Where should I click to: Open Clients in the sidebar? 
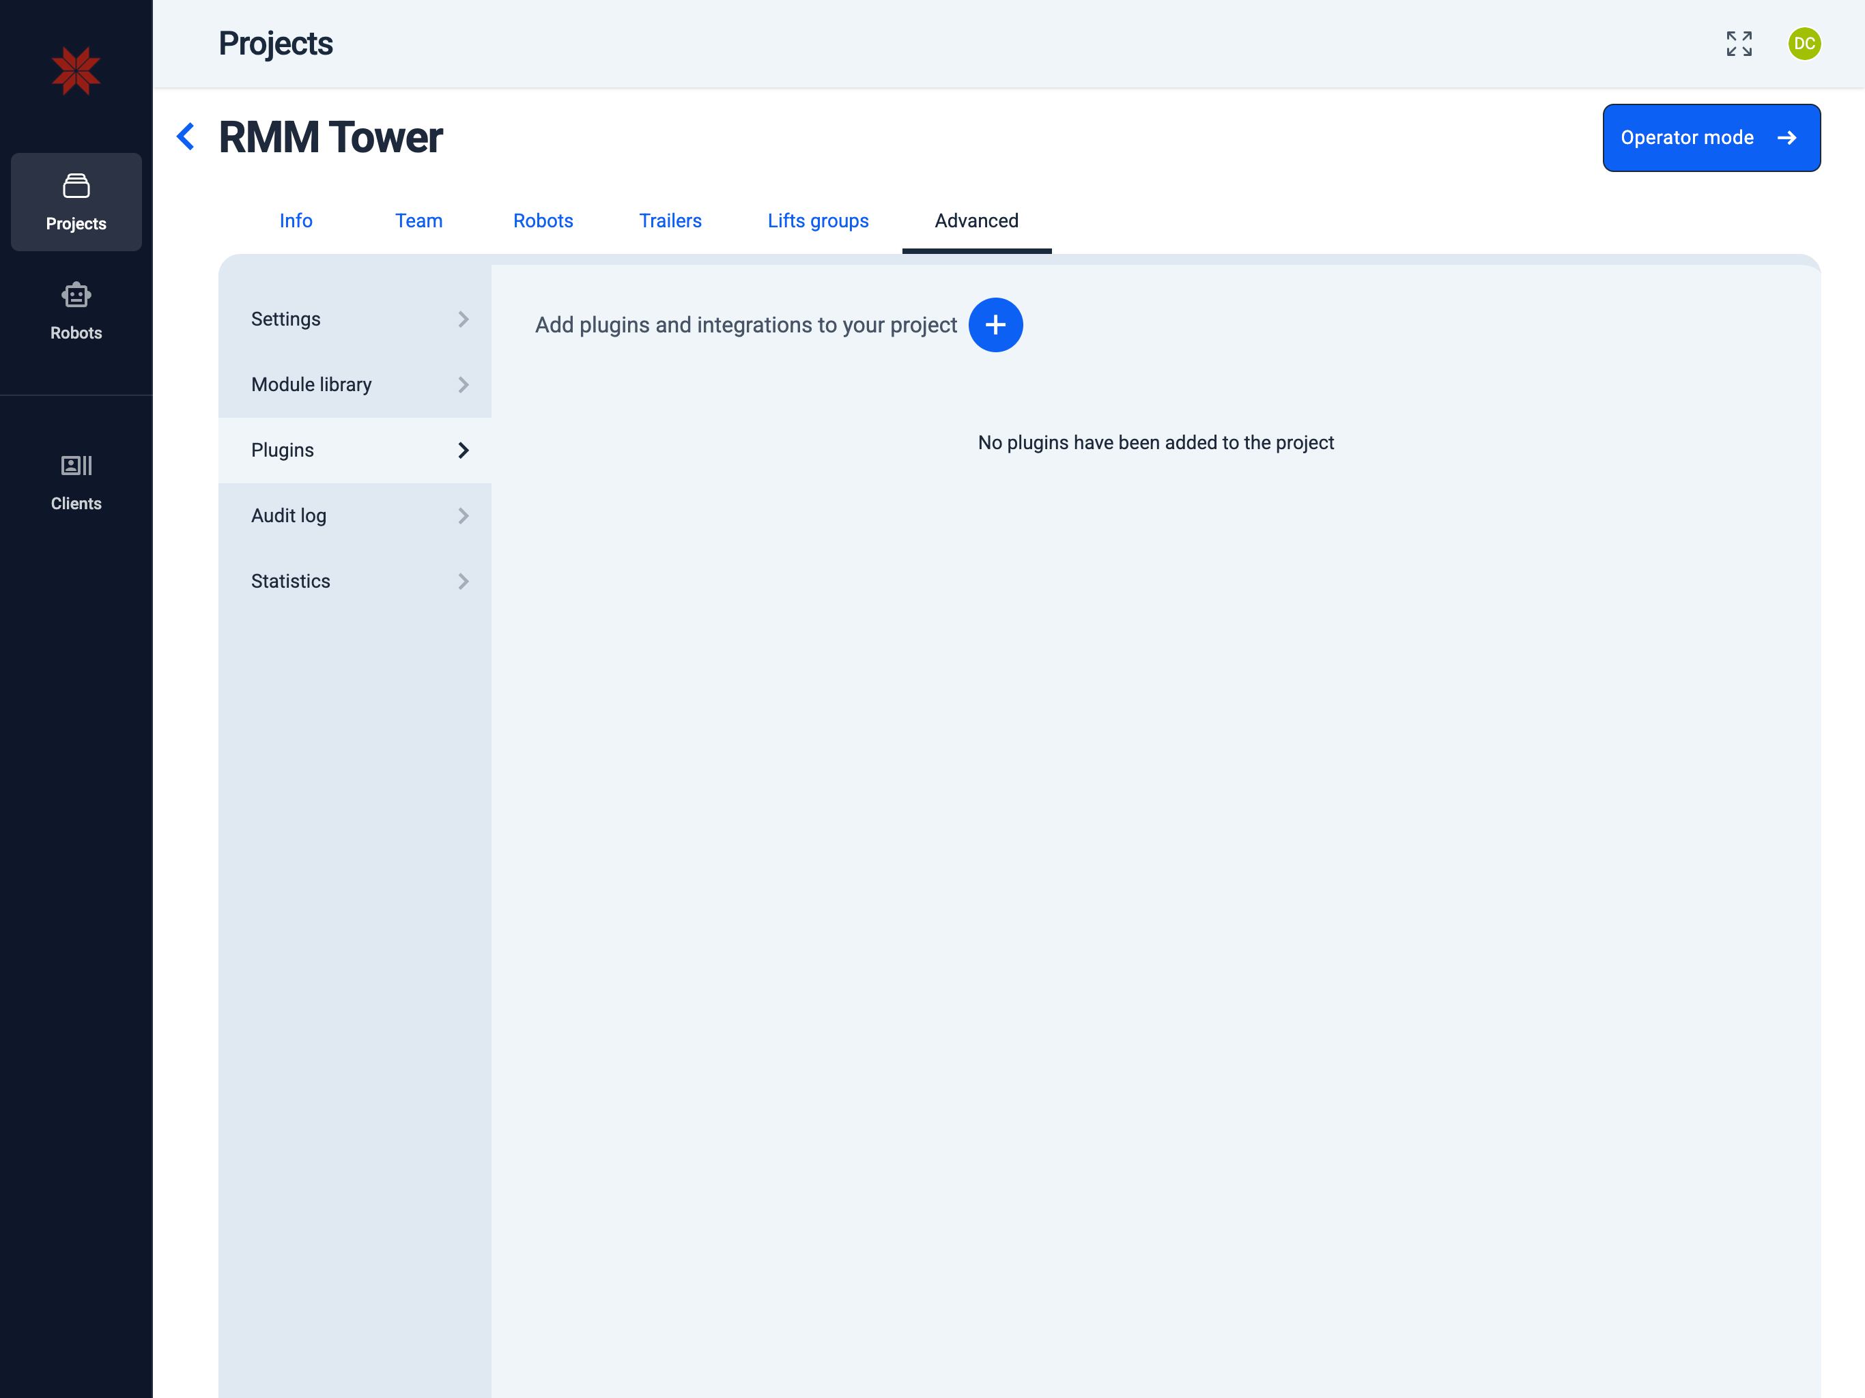[76, 481]
